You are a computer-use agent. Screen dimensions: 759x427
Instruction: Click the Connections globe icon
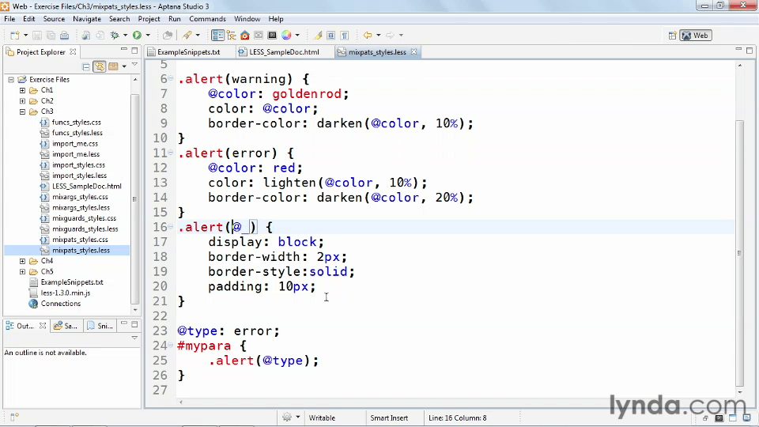pos(33,304)
